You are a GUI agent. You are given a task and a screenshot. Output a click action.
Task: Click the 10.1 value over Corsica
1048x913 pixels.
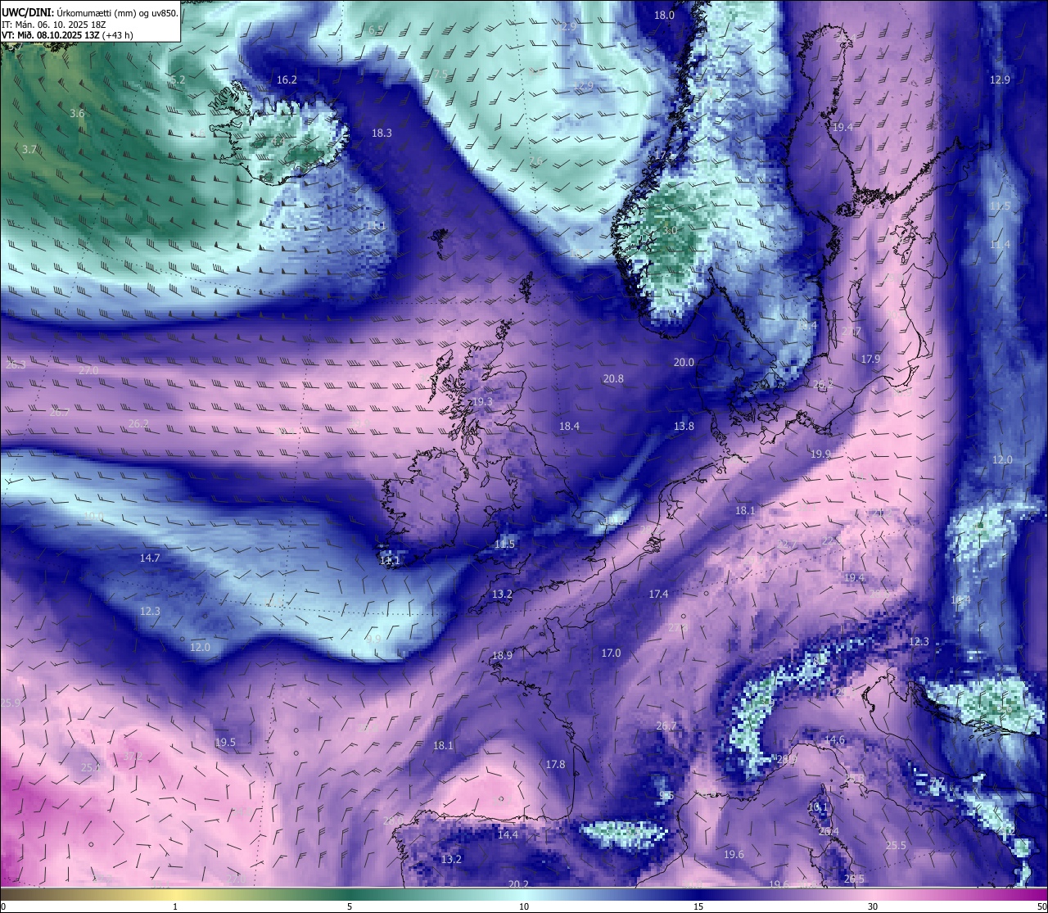818,807
